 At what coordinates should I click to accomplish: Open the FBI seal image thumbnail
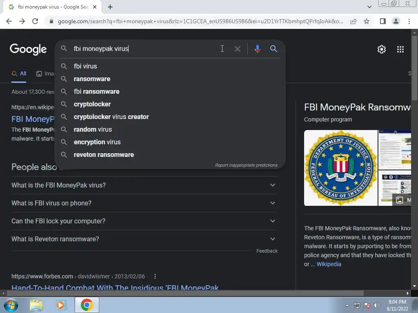[341, 168]
